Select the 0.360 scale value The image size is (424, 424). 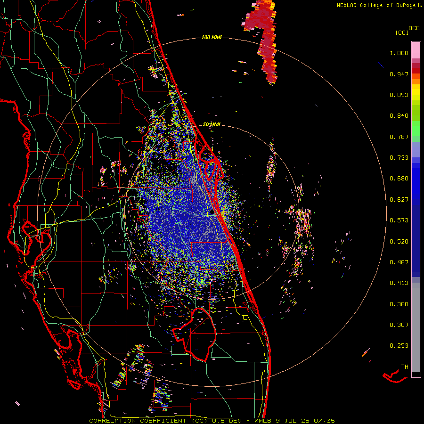pyautogui.click(x=399, y=304)
